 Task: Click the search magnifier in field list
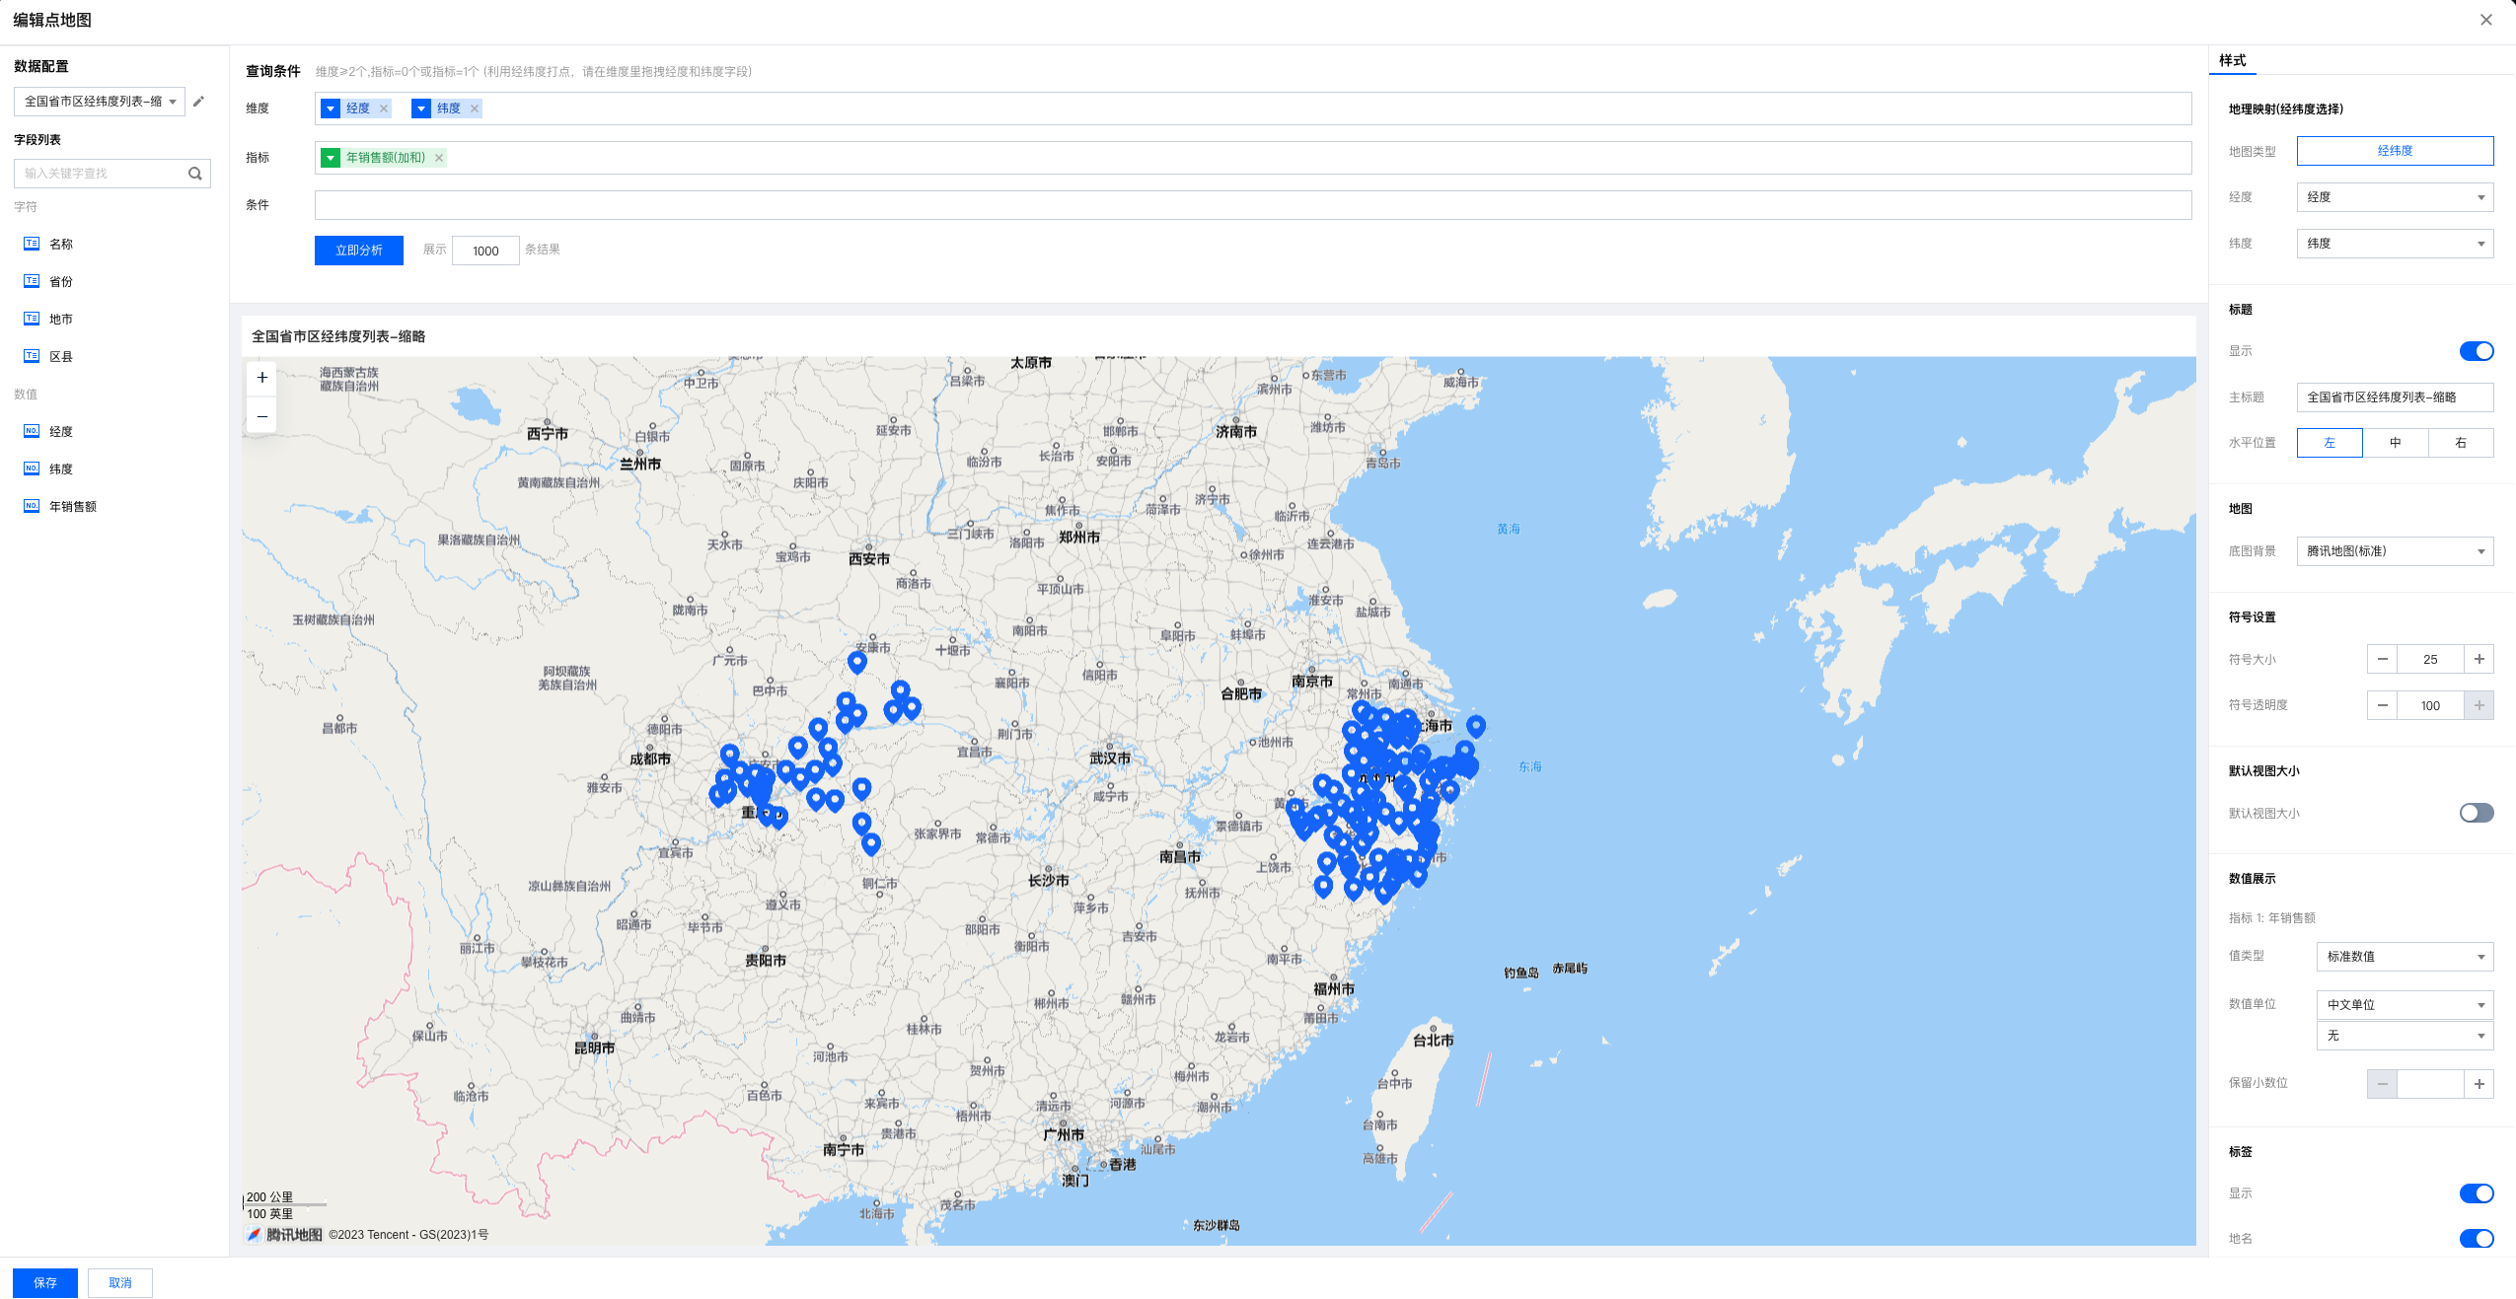tap(195, 174)
